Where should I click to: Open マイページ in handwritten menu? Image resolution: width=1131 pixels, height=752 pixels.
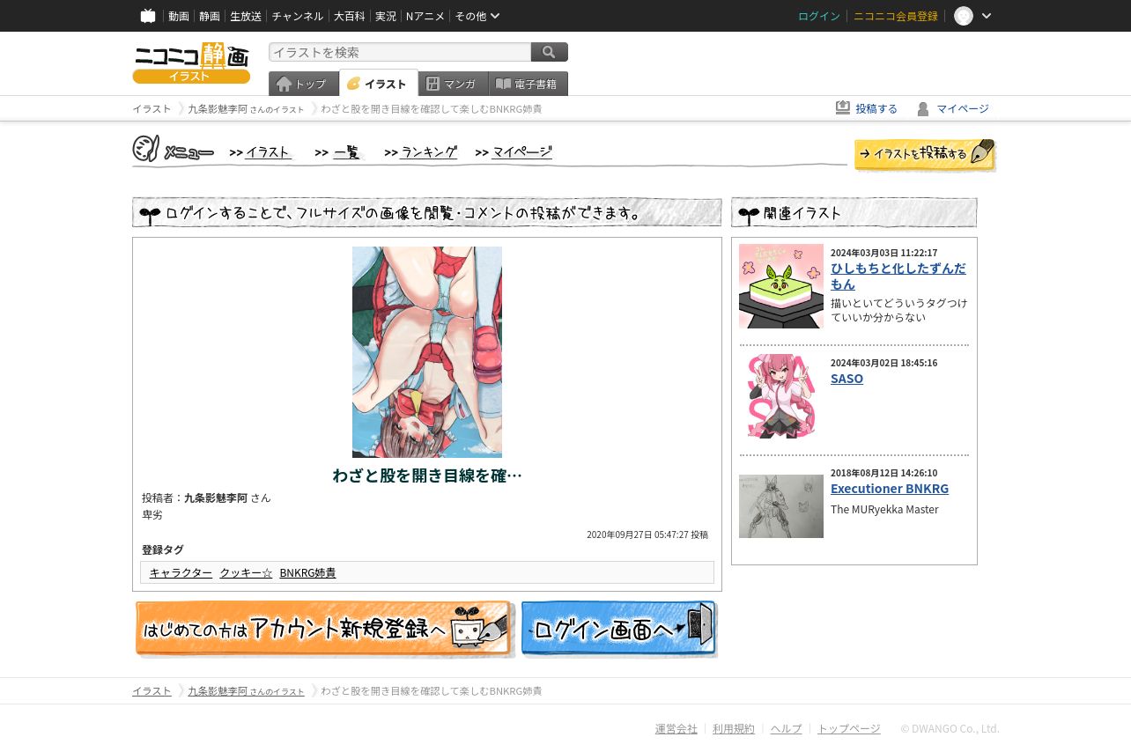(522, 152)
